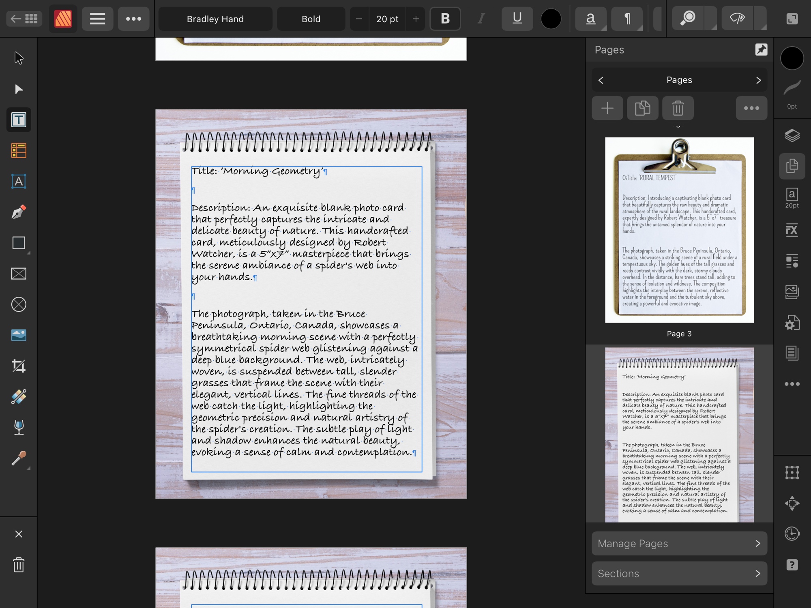Viewport: 811px width, 608px height.
Task: Delete the selected page in Pages panel
Action: tap(678, 108)
